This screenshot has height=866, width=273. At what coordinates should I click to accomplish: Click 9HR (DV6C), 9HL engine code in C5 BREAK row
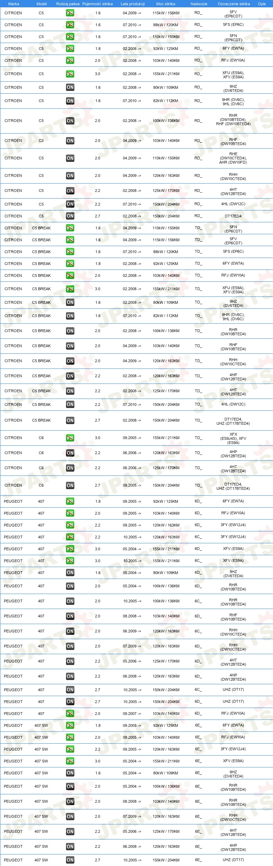[x=233, y=317]
